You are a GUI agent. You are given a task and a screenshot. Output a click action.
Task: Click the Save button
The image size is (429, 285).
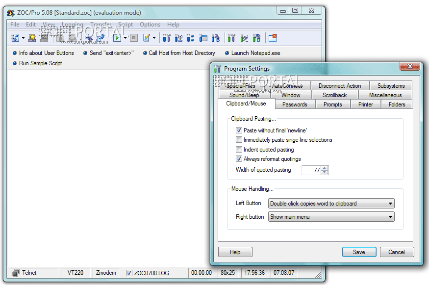[359, 252]
